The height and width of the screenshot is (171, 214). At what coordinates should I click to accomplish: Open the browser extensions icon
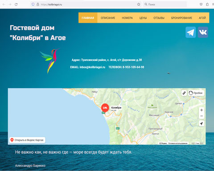click(x=207, y=4)
